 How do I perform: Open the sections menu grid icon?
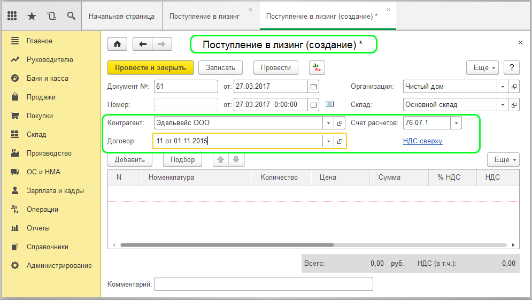[x=12, y=16]
